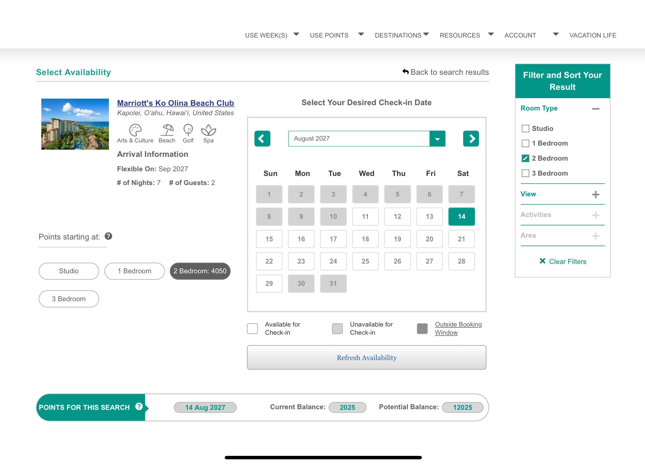Open the ACCOUNT menu
The height and width of the screenshot is (464, 645).
(520, 35)
